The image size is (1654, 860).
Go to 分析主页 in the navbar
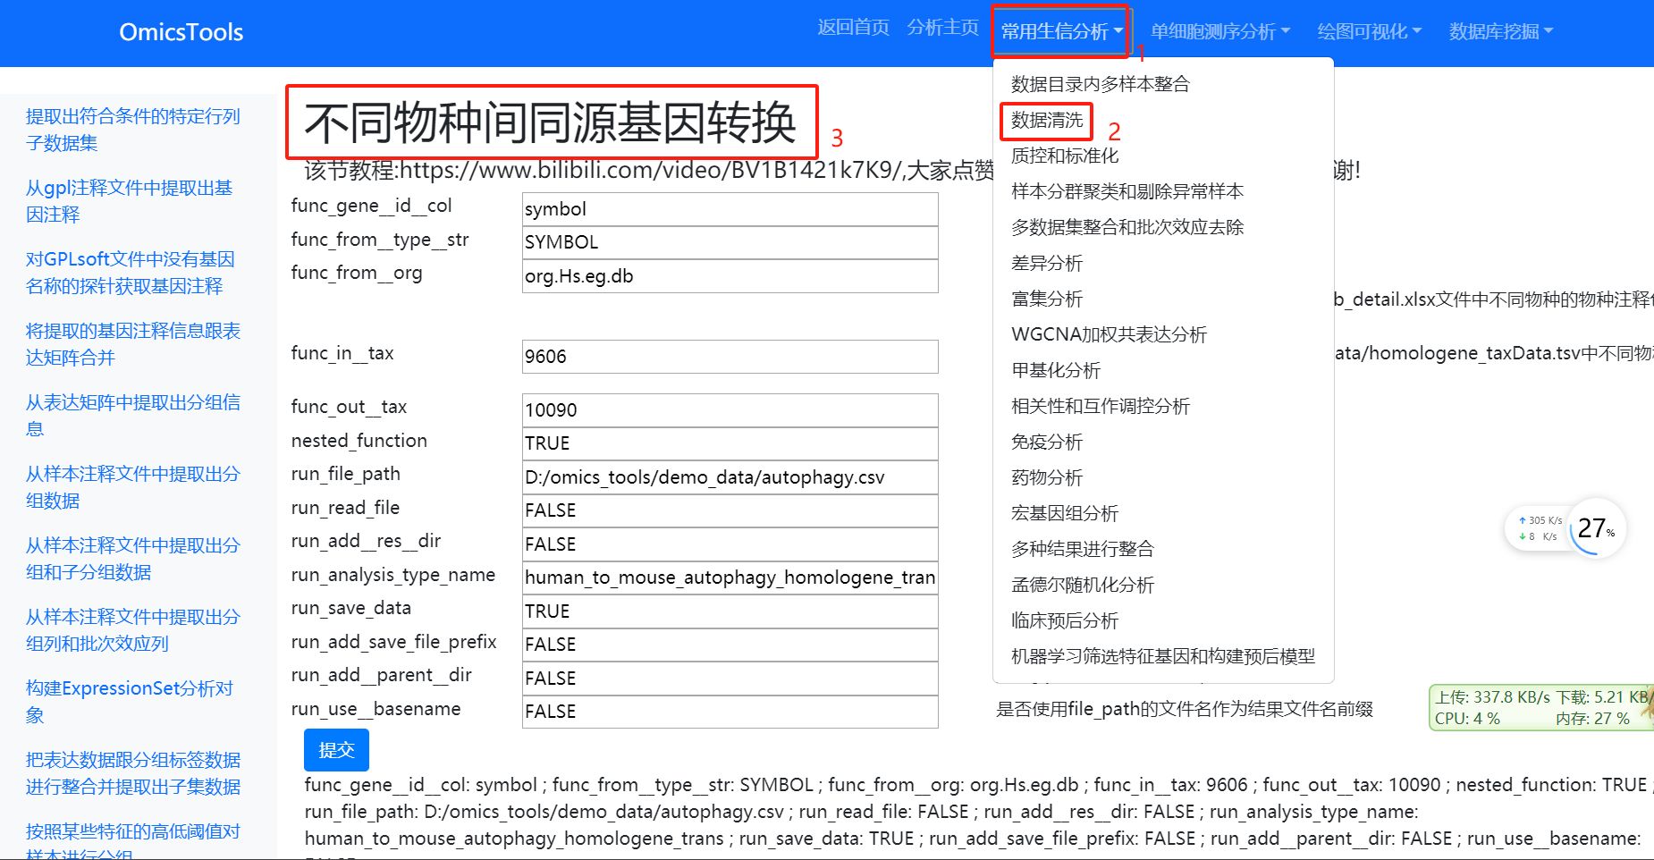point(942,28)
